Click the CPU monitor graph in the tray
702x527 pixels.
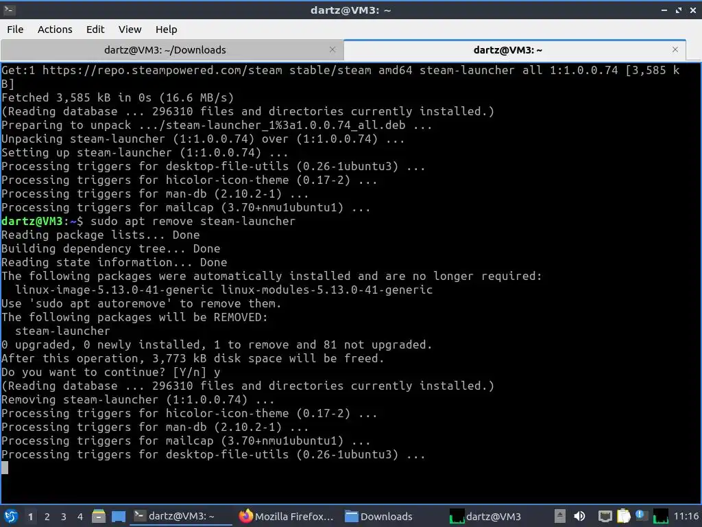(660, 516)
